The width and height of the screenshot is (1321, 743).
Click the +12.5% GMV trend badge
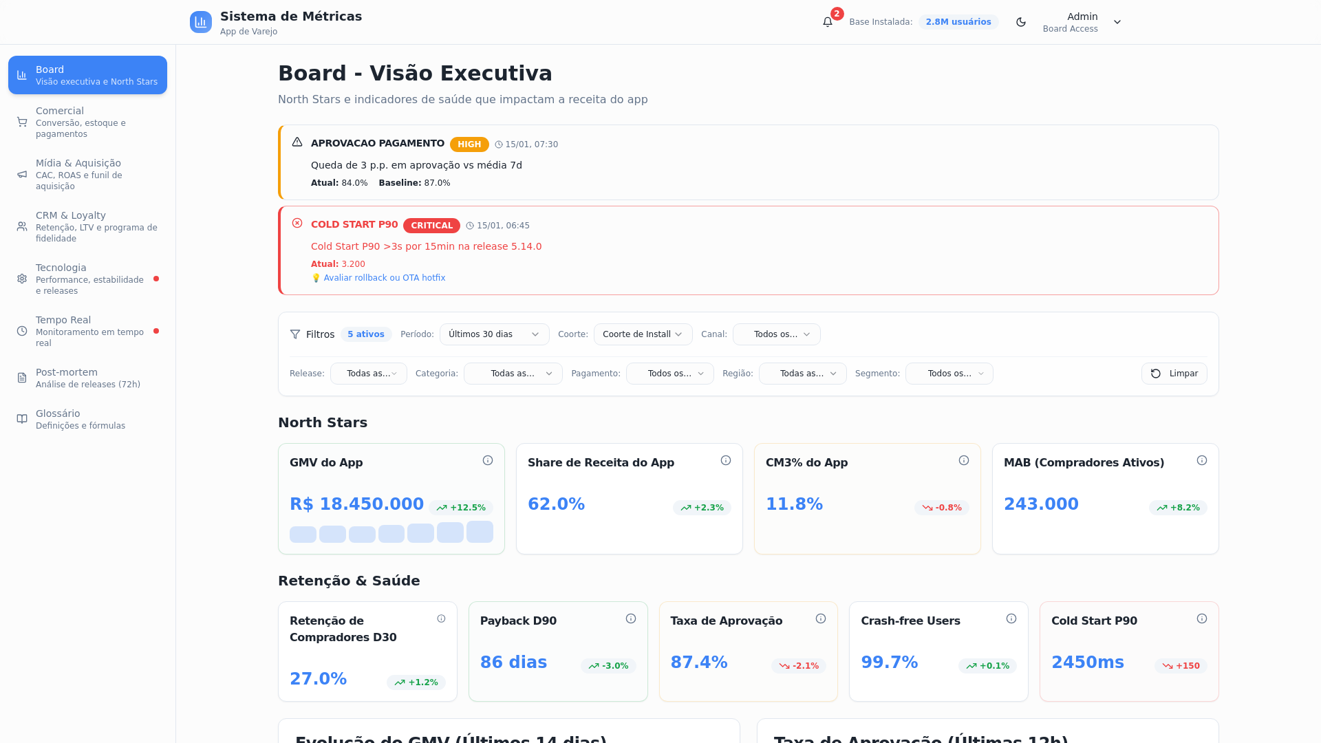pos(461,508)
